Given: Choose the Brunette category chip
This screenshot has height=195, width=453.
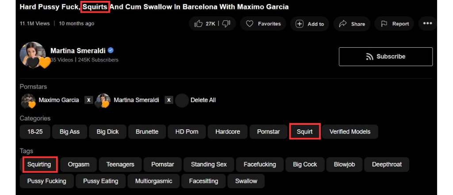Looking at the screenshot, I should click(x=147, y=132).
